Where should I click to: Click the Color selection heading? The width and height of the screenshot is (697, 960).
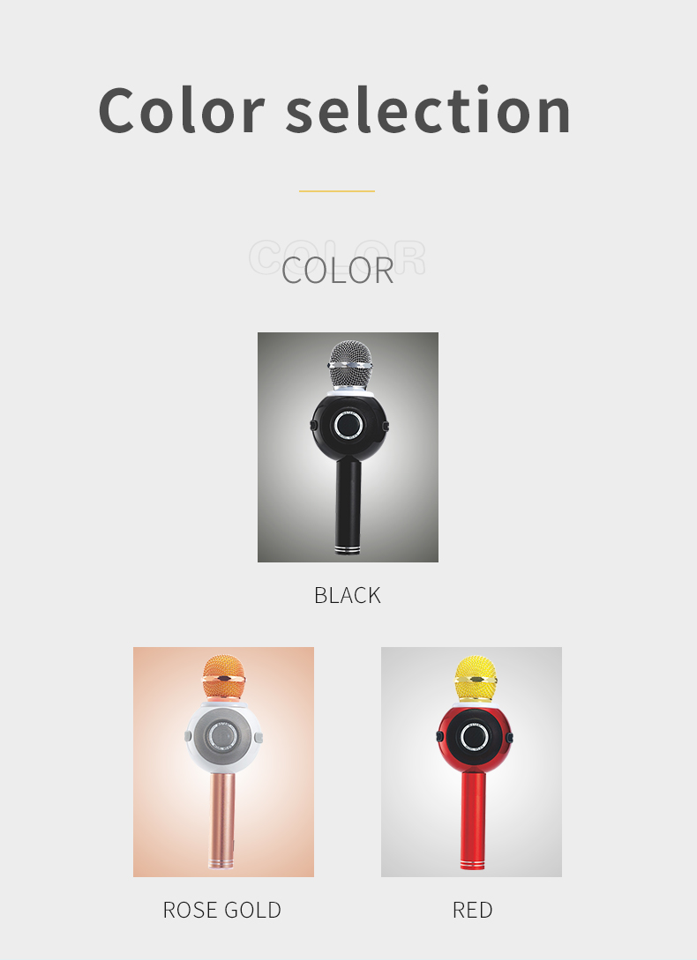pyautogui.click(x=334, y=110)
